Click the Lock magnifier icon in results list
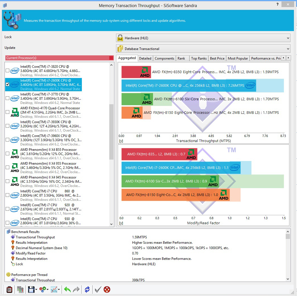 13,264
